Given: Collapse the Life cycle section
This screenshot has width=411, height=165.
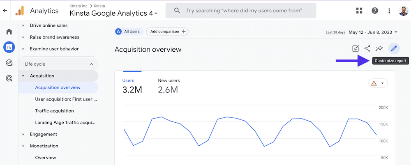Looking at the screenshot, I should 91,64.
